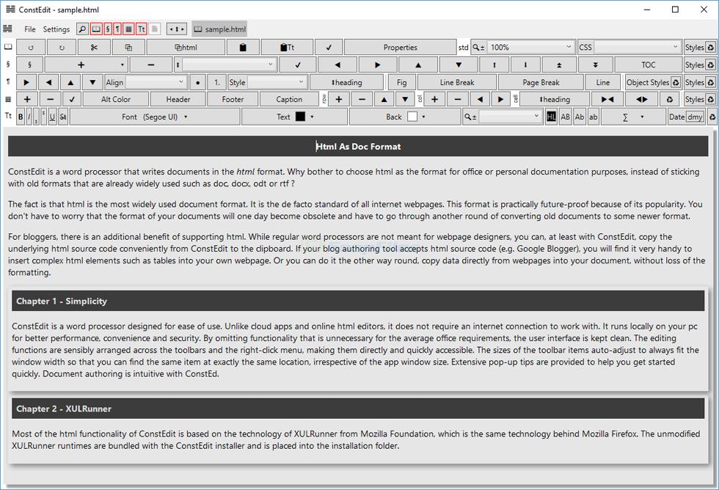The width and height of the screenshot is (719, 490).
Task: Expand the Align dropdown
Action: pos(156,82)
